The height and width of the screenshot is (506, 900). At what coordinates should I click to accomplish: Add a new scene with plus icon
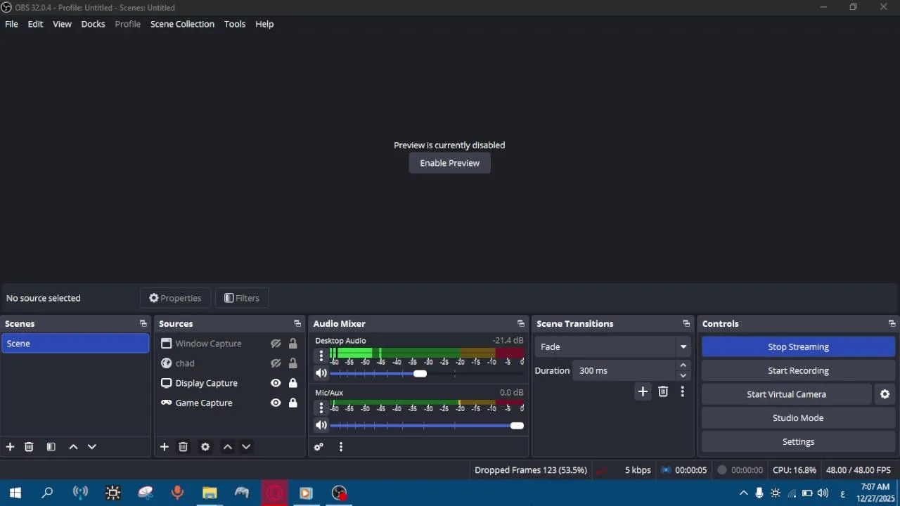click(10, 447)
